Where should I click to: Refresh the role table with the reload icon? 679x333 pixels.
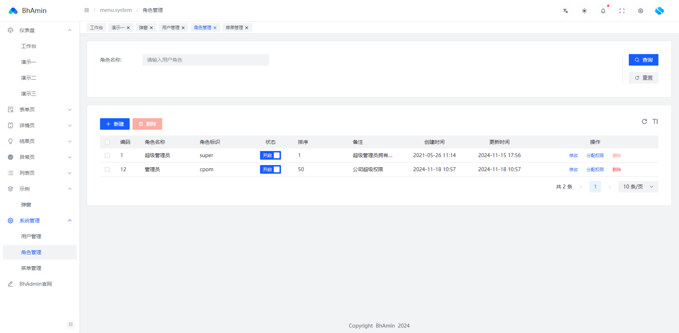pyautogui.click(x=644, y=121)
